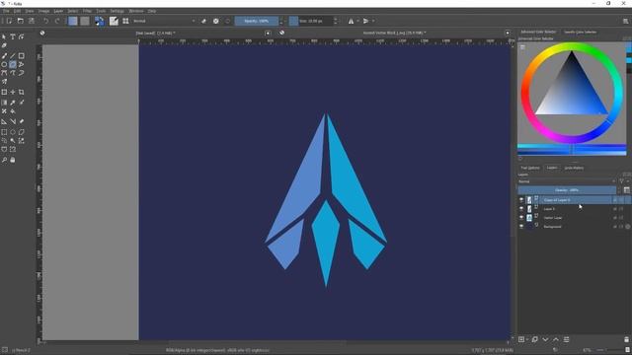Select the Crop tool
This screenshot has height=355, width=632.
[22, 92]
